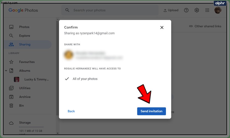Go Back in the Confirm dialog
The width and height of the screenshot is (230, 138).
[71, 111]
